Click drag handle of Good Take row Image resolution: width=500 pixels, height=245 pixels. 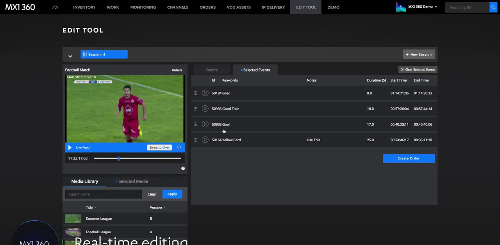point(196,109)
